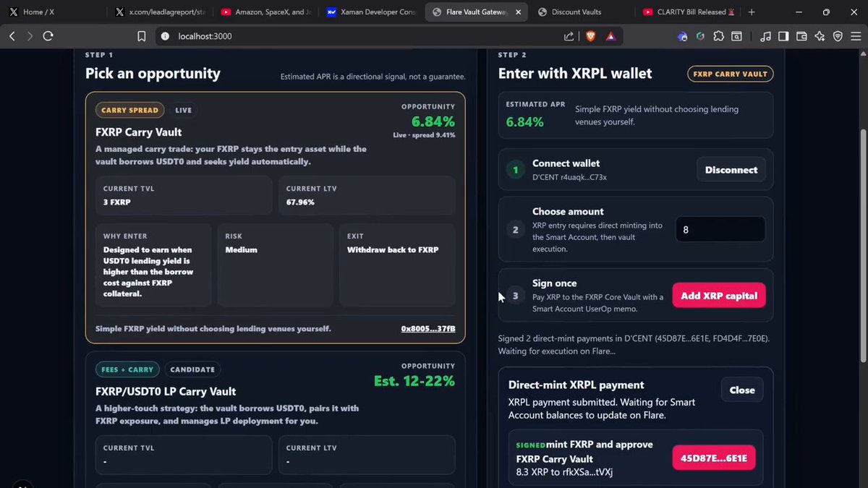Click the XRP amount input field
Screen dimensions: 868x488
(720, 229)
